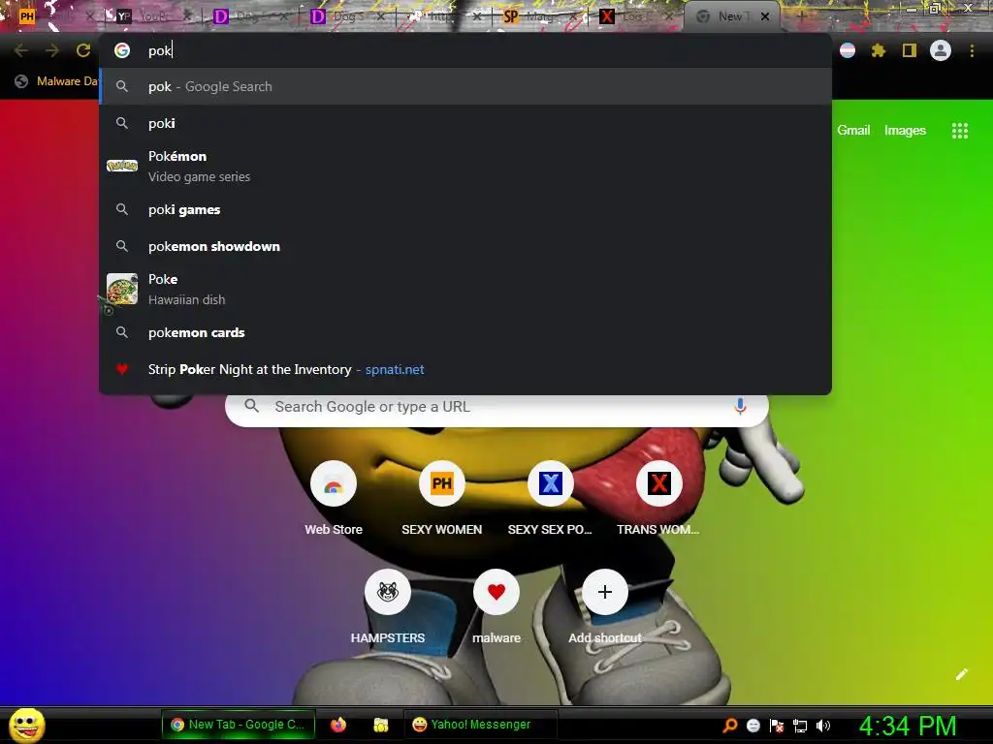Start voice search with the microphone icon
The width and height of the screenshot is (993, 744).
[740, 406]
